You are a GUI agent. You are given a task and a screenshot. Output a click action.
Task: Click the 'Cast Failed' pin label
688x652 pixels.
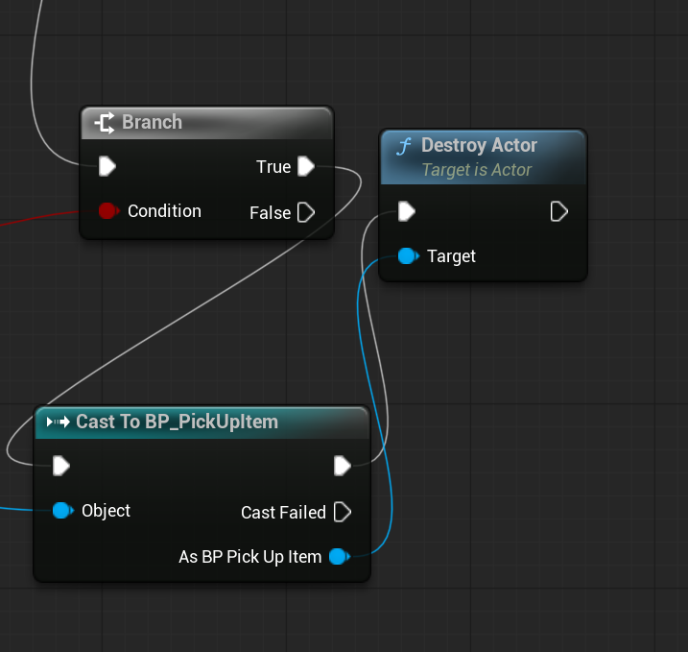tap(283, 513)
